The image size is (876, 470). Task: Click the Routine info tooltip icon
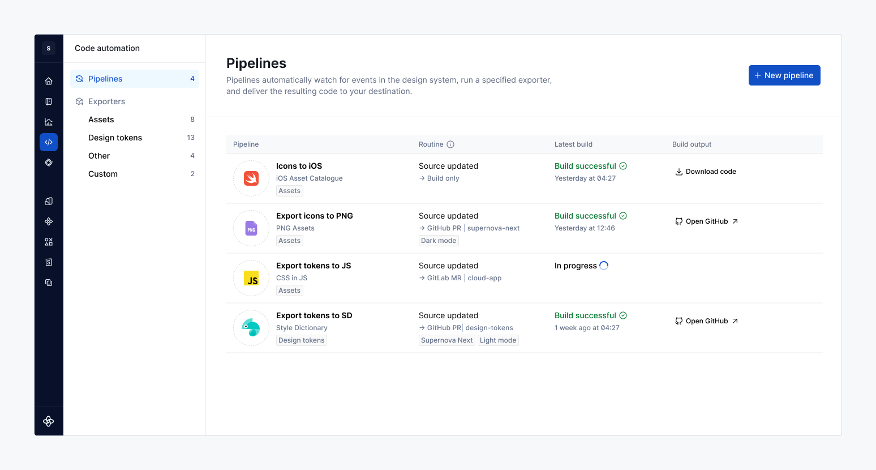(450, 144)
